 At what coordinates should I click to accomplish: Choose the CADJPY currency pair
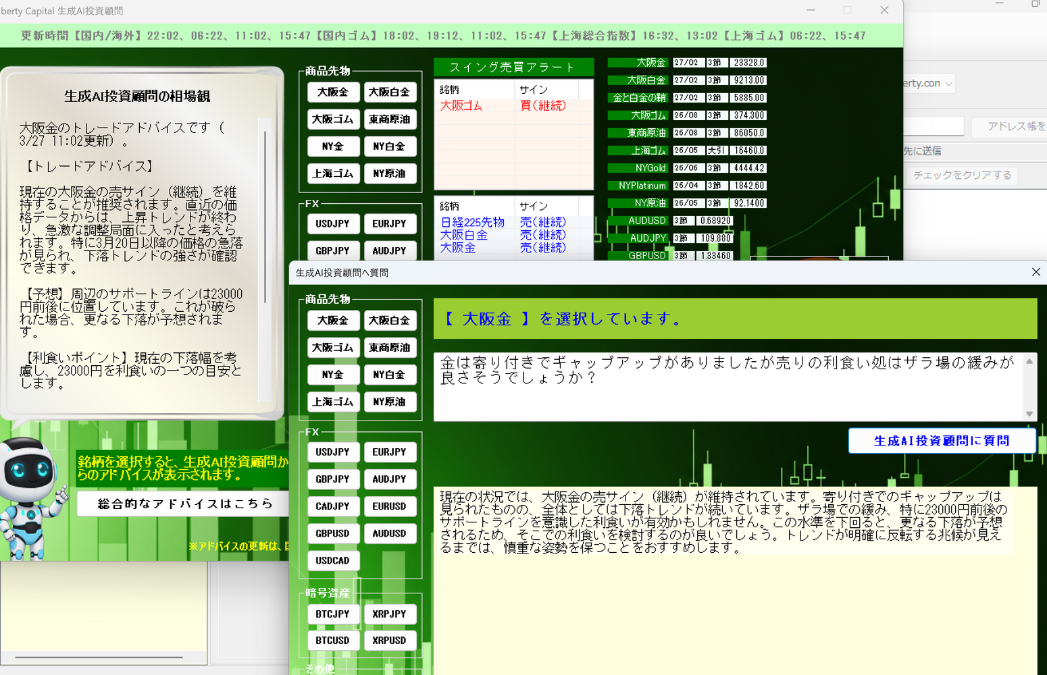click(332, 506)
